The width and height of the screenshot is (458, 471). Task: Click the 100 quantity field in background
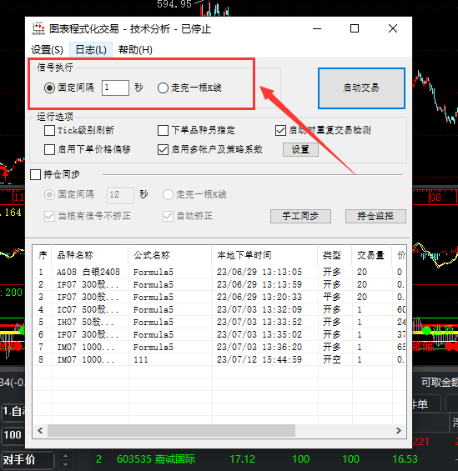click(13, 434)
